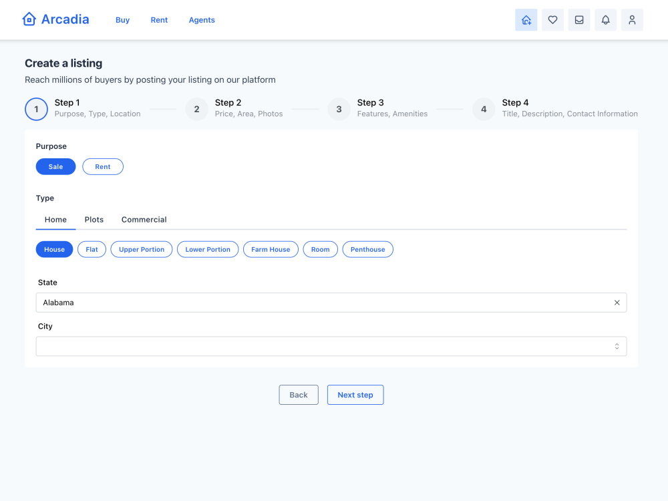The width and height of the screenshot is (668, 501).
Task: Click 'Features, Amenities' step description
Action: point(392,114)
